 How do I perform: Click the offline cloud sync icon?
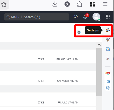(x=76, y=17)
